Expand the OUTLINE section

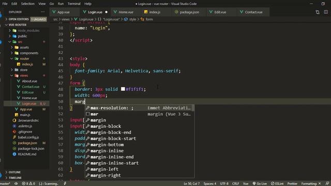click(26, 172)
